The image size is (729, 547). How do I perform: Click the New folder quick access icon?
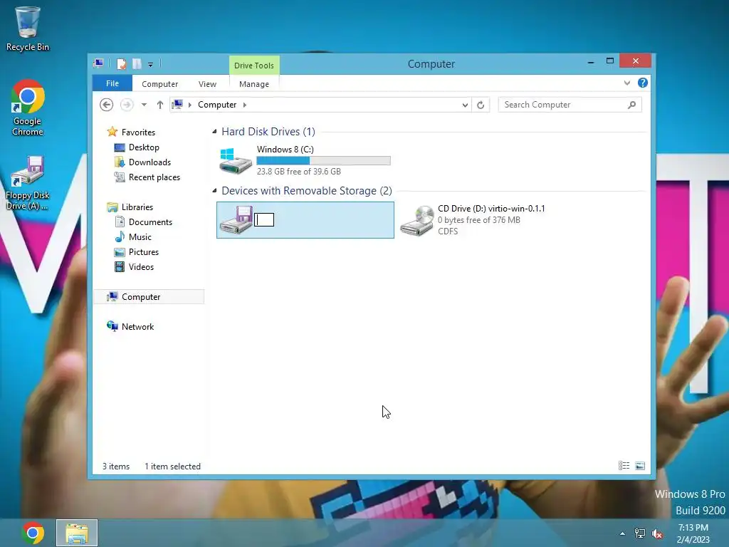(137, 63)
